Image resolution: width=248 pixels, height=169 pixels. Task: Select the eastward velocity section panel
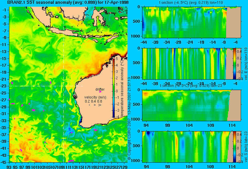(191, 64)
